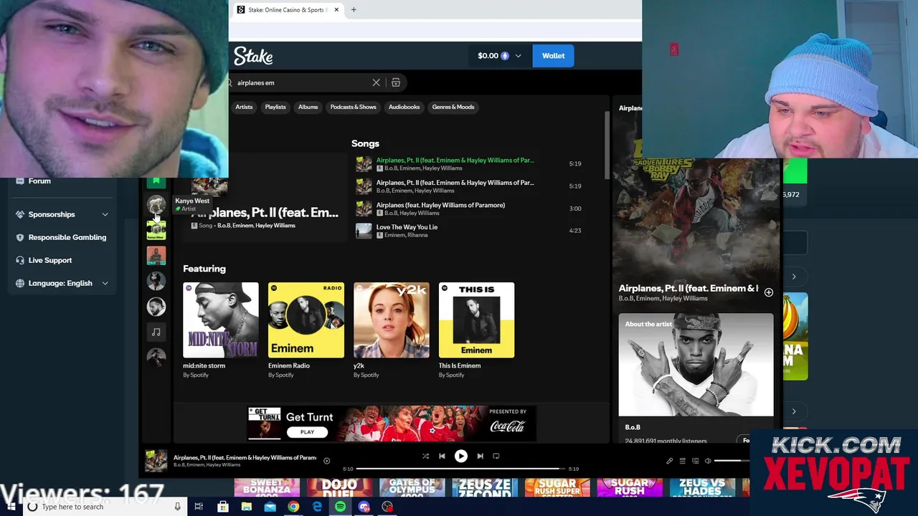Open connect to a device icon

click(695, 461)
